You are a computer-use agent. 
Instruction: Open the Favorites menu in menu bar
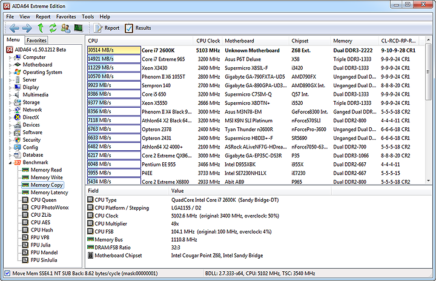click(x=66, y=17)
